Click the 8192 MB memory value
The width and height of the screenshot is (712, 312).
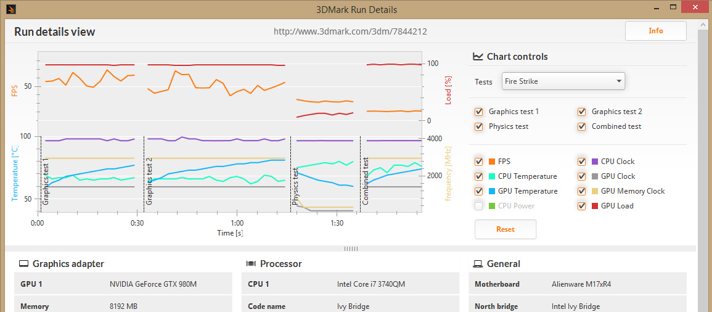pyautogui.click(x=124, y=306)
